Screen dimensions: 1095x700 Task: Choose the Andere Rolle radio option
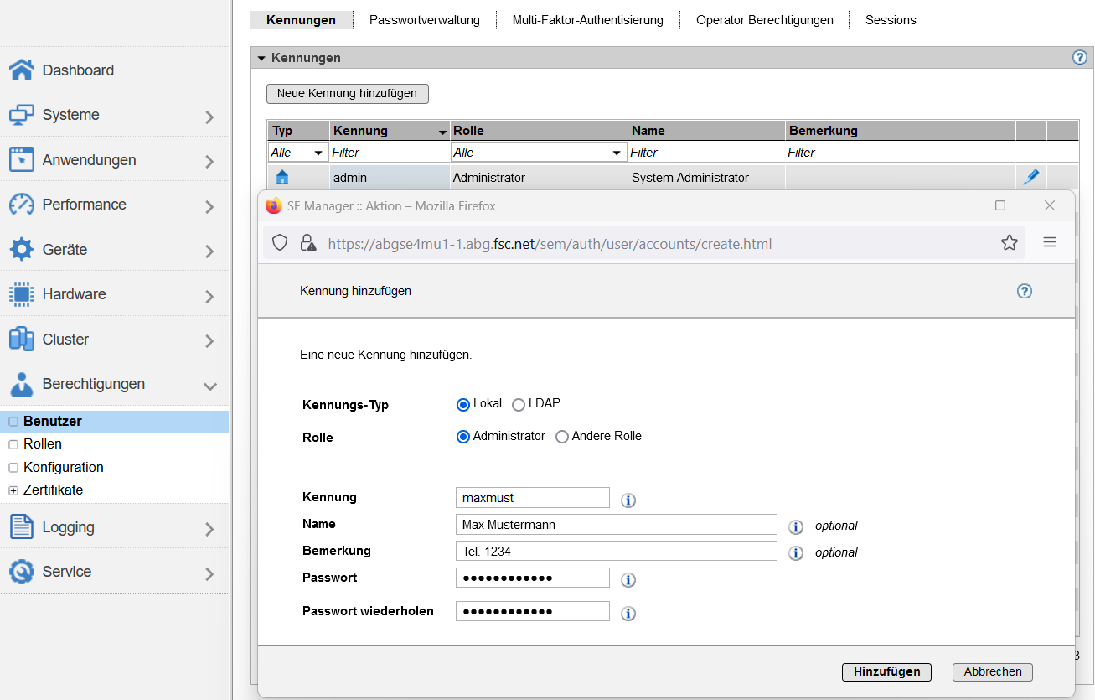(x=562, y=437)
